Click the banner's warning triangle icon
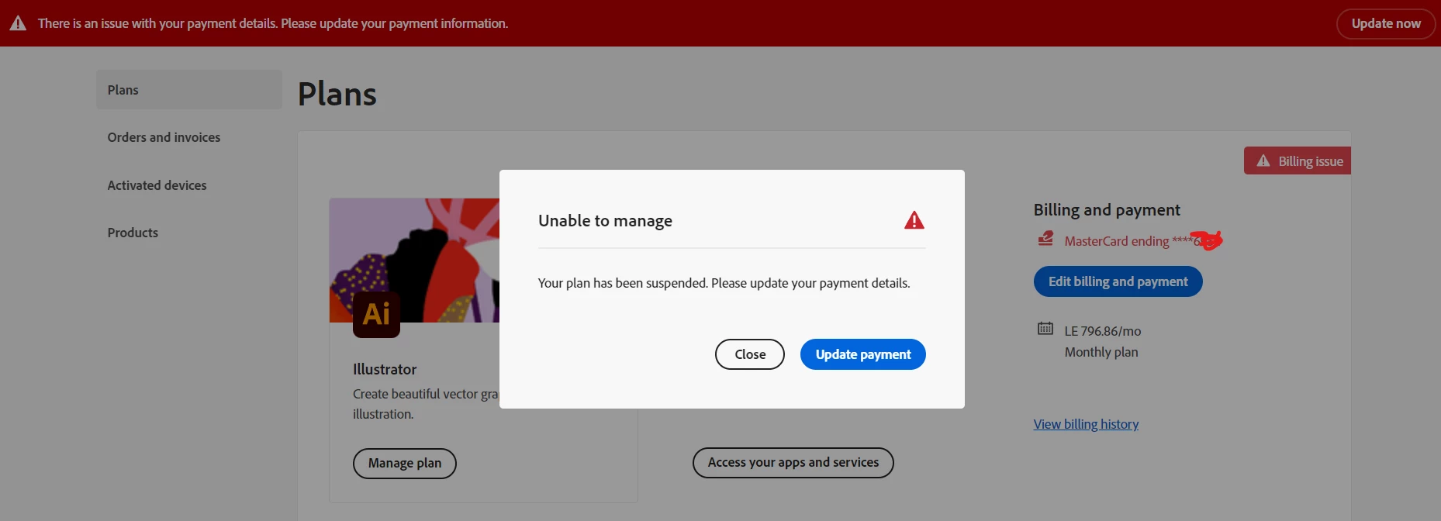Screen dimensions: 1441x521 [18, 23]
